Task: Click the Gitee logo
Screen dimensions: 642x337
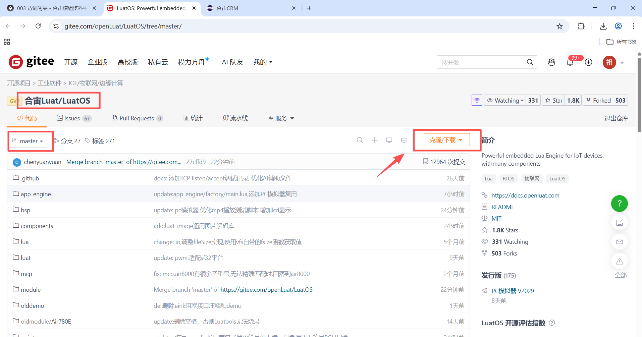Action: (31, 62)
